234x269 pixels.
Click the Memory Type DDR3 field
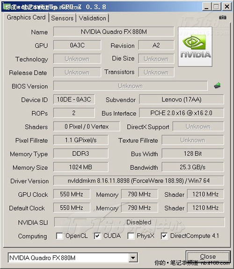[80, 153]
